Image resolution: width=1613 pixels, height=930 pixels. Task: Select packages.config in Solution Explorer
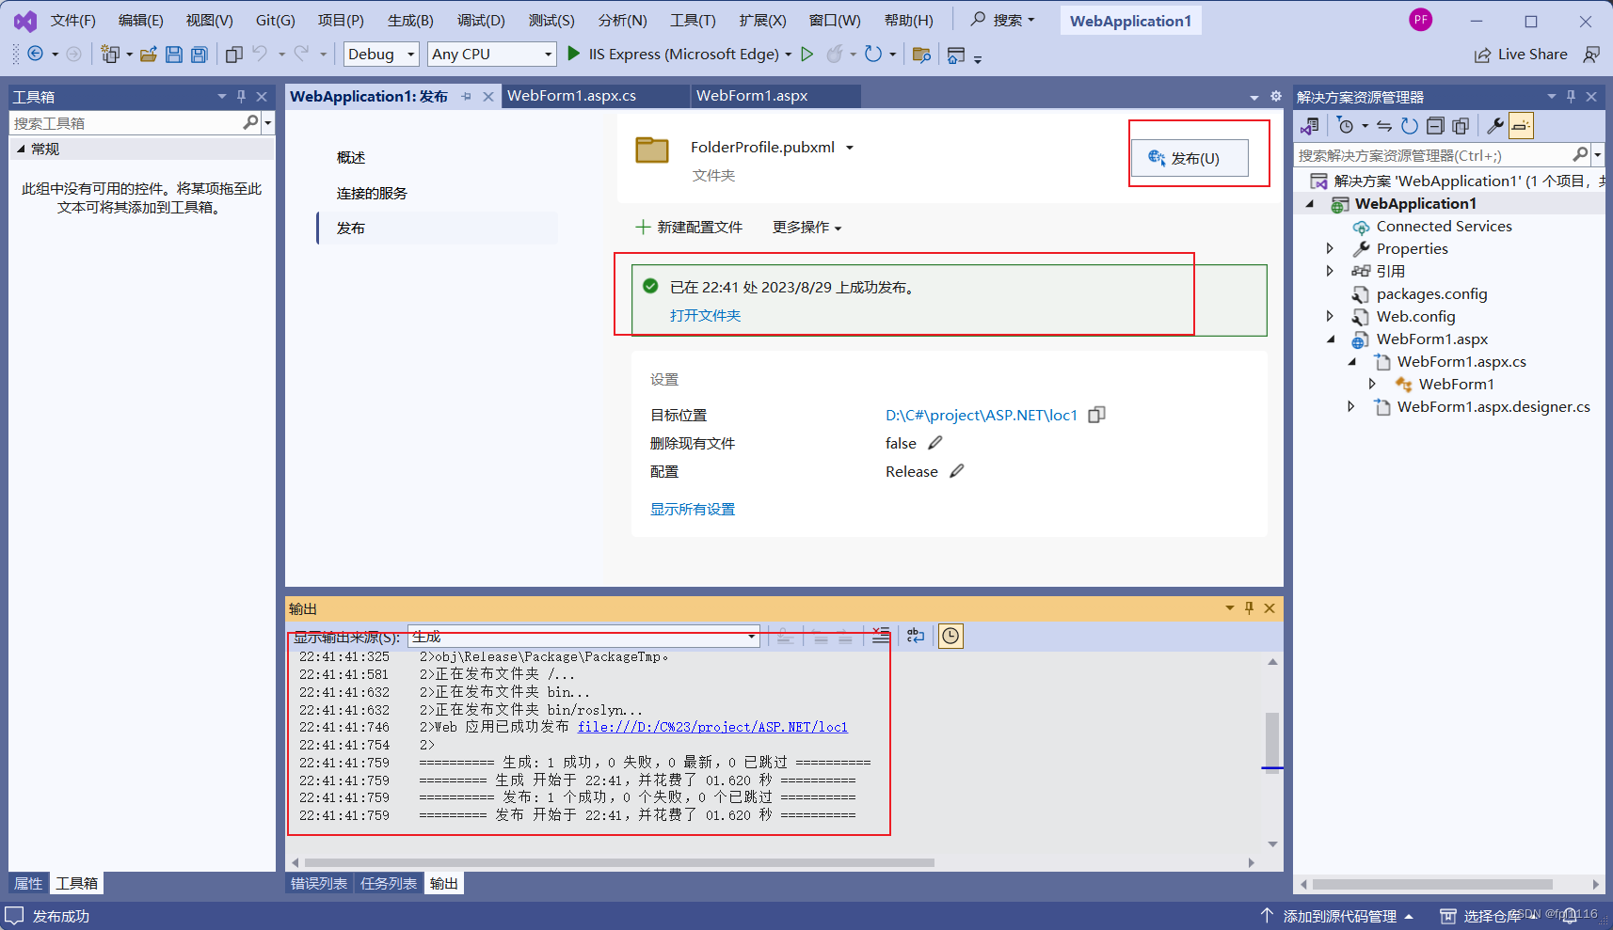click(1431, 294)
